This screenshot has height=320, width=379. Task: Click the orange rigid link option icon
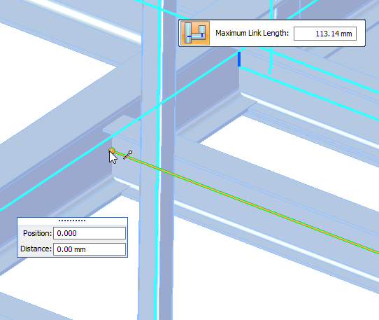click(195, 33)
